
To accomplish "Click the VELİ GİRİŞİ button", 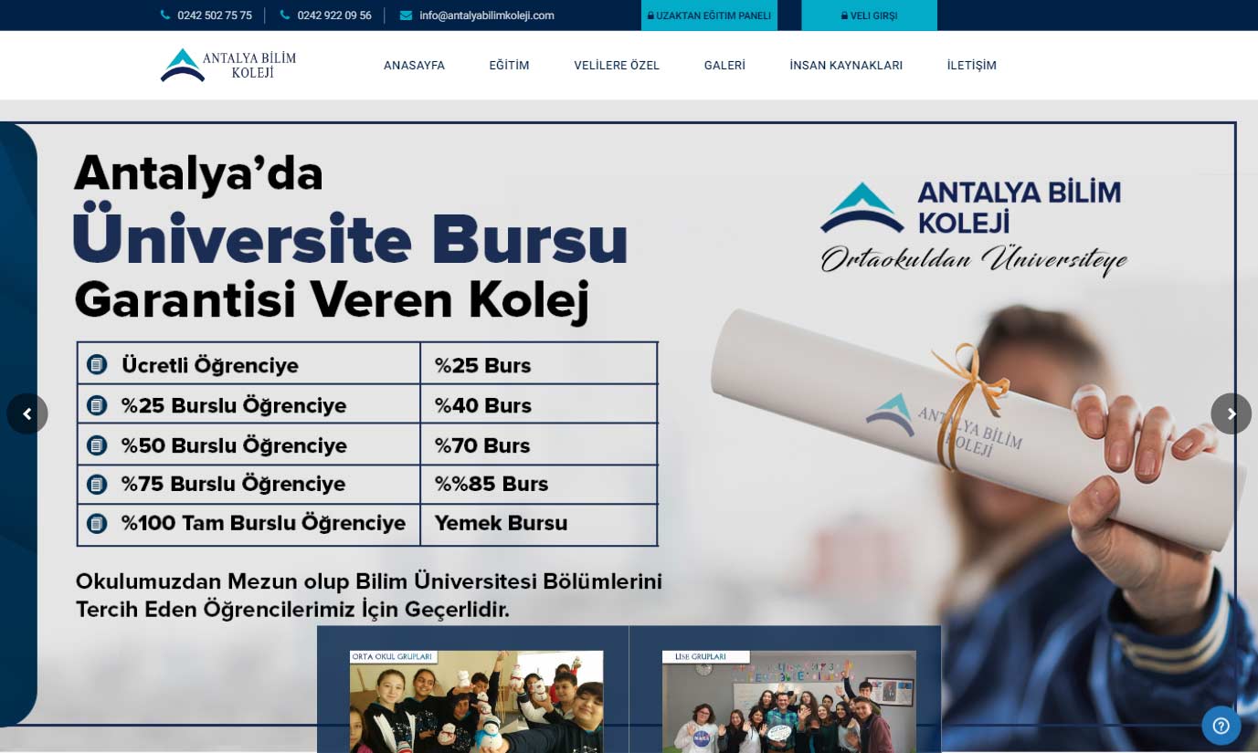I will tap(869, 16).
